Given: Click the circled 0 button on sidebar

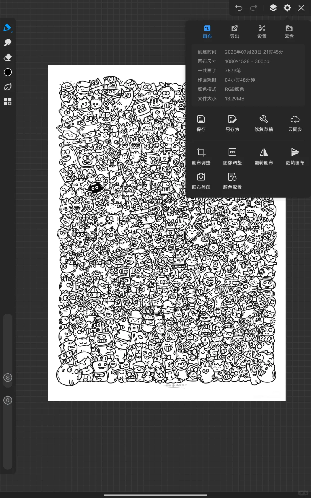Looking at the screenshot, I should tap(8, 400).
